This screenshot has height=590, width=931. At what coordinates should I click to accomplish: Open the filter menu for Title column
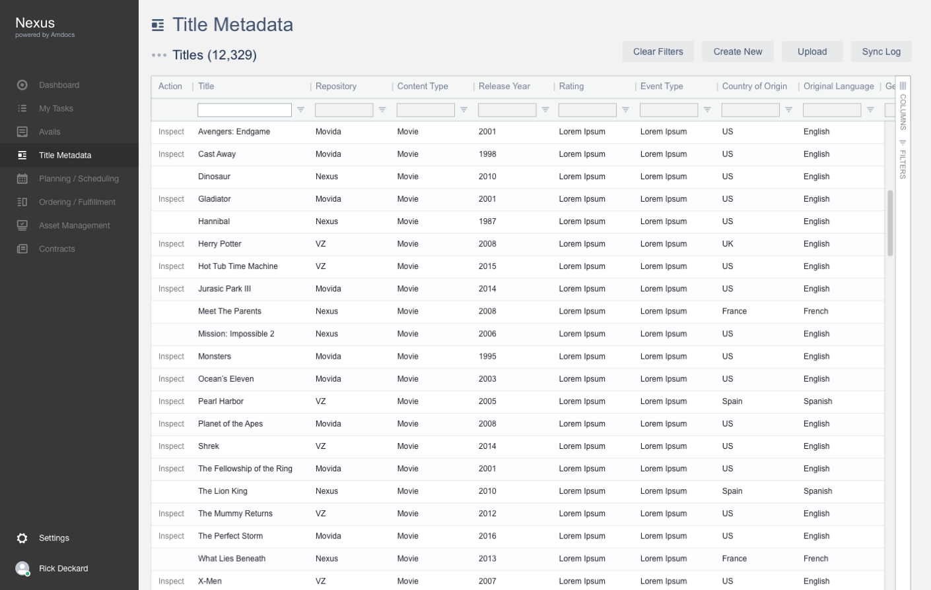click(x=300, y=110)
